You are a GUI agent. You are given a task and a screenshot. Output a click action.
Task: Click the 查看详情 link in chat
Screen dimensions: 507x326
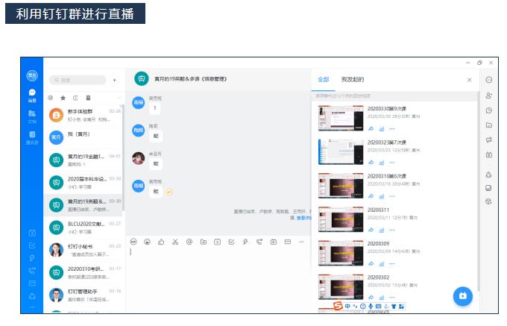tap(303, 217)
